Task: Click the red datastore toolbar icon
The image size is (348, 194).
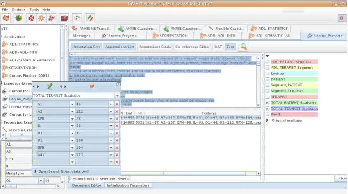Action: (64, 18)
